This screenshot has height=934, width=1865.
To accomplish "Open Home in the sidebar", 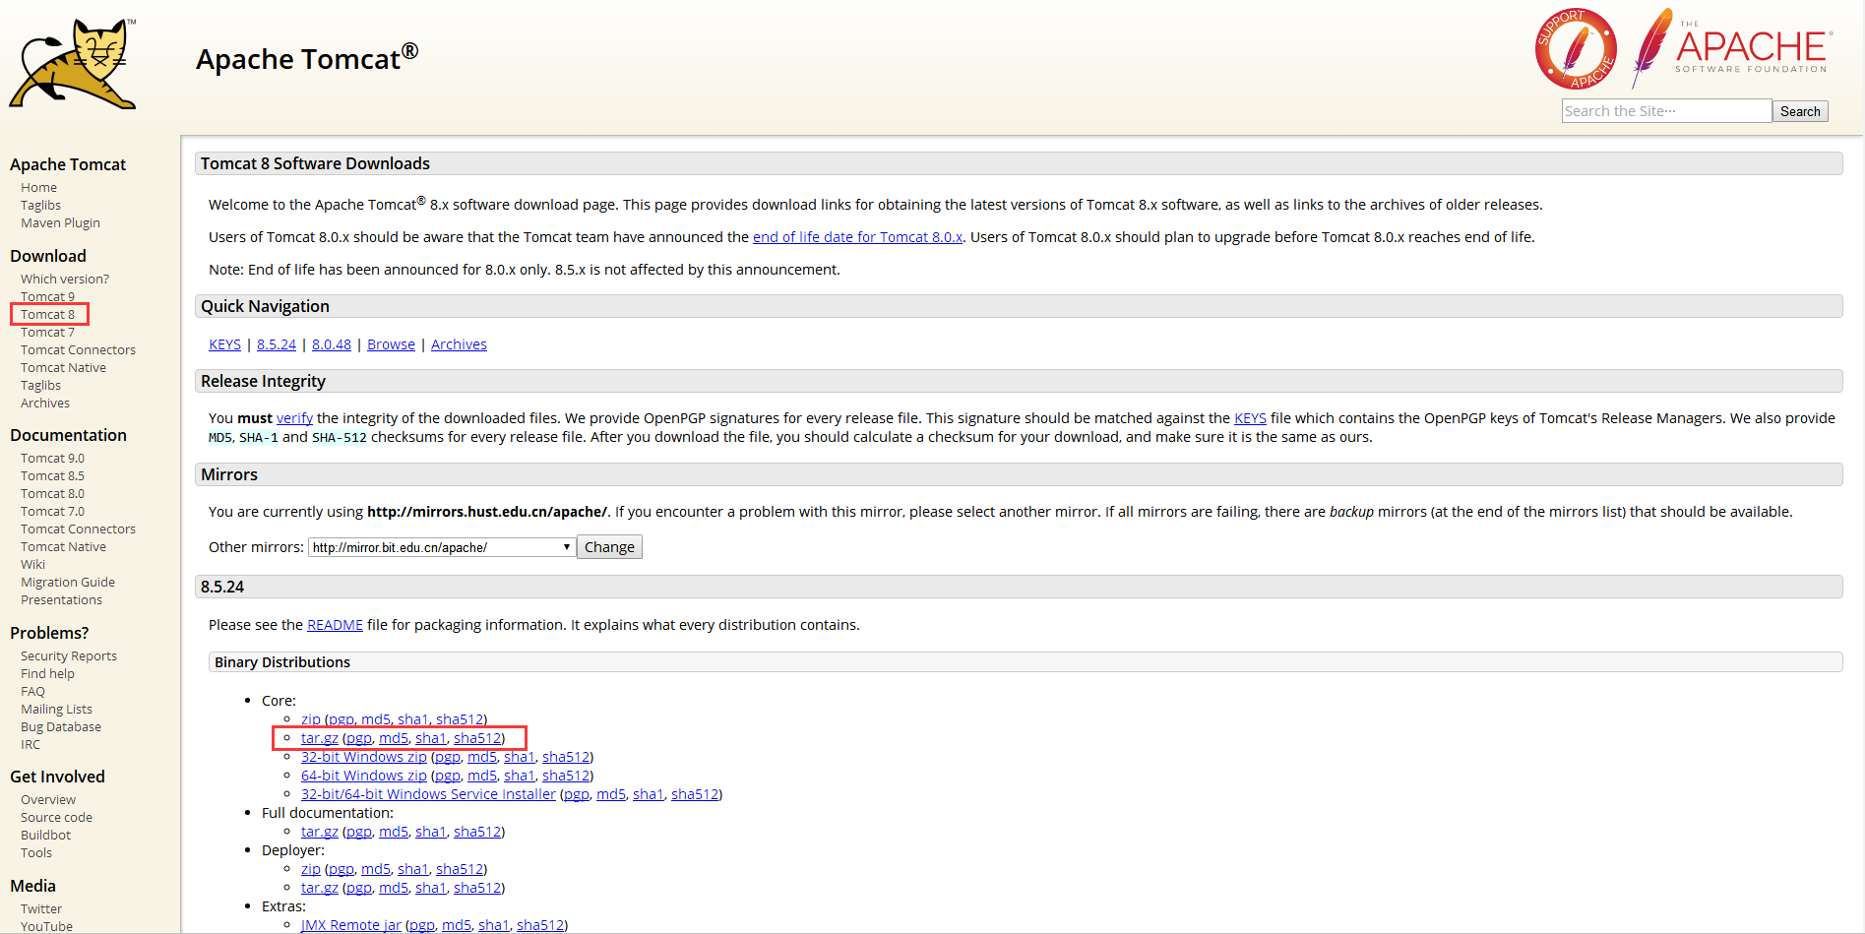I will (x=38, y=188).
